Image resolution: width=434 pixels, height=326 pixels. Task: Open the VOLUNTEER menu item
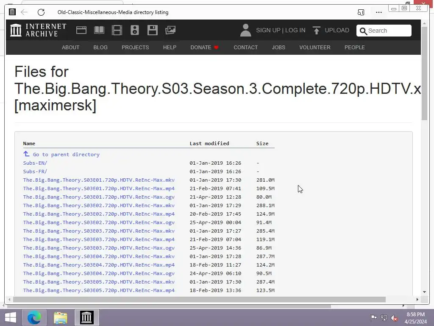click(315, 48)
